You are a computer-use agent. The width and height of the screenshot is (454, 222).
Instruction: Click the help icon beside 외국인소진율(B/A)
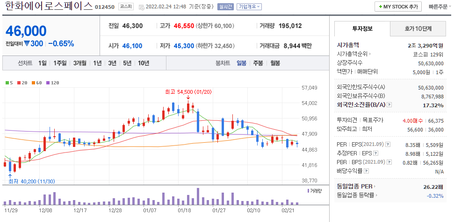[x=389, y=105]
